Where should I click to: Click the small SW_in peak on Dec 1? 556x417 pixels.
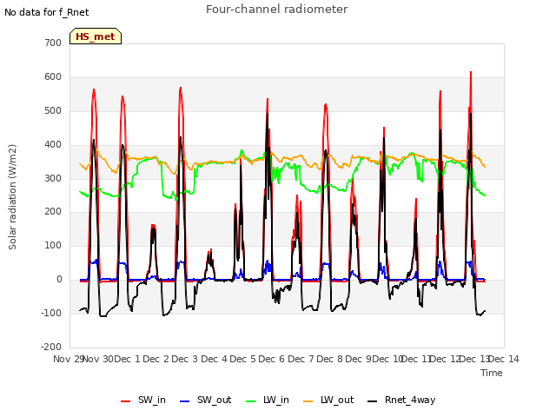pos(153,226)
